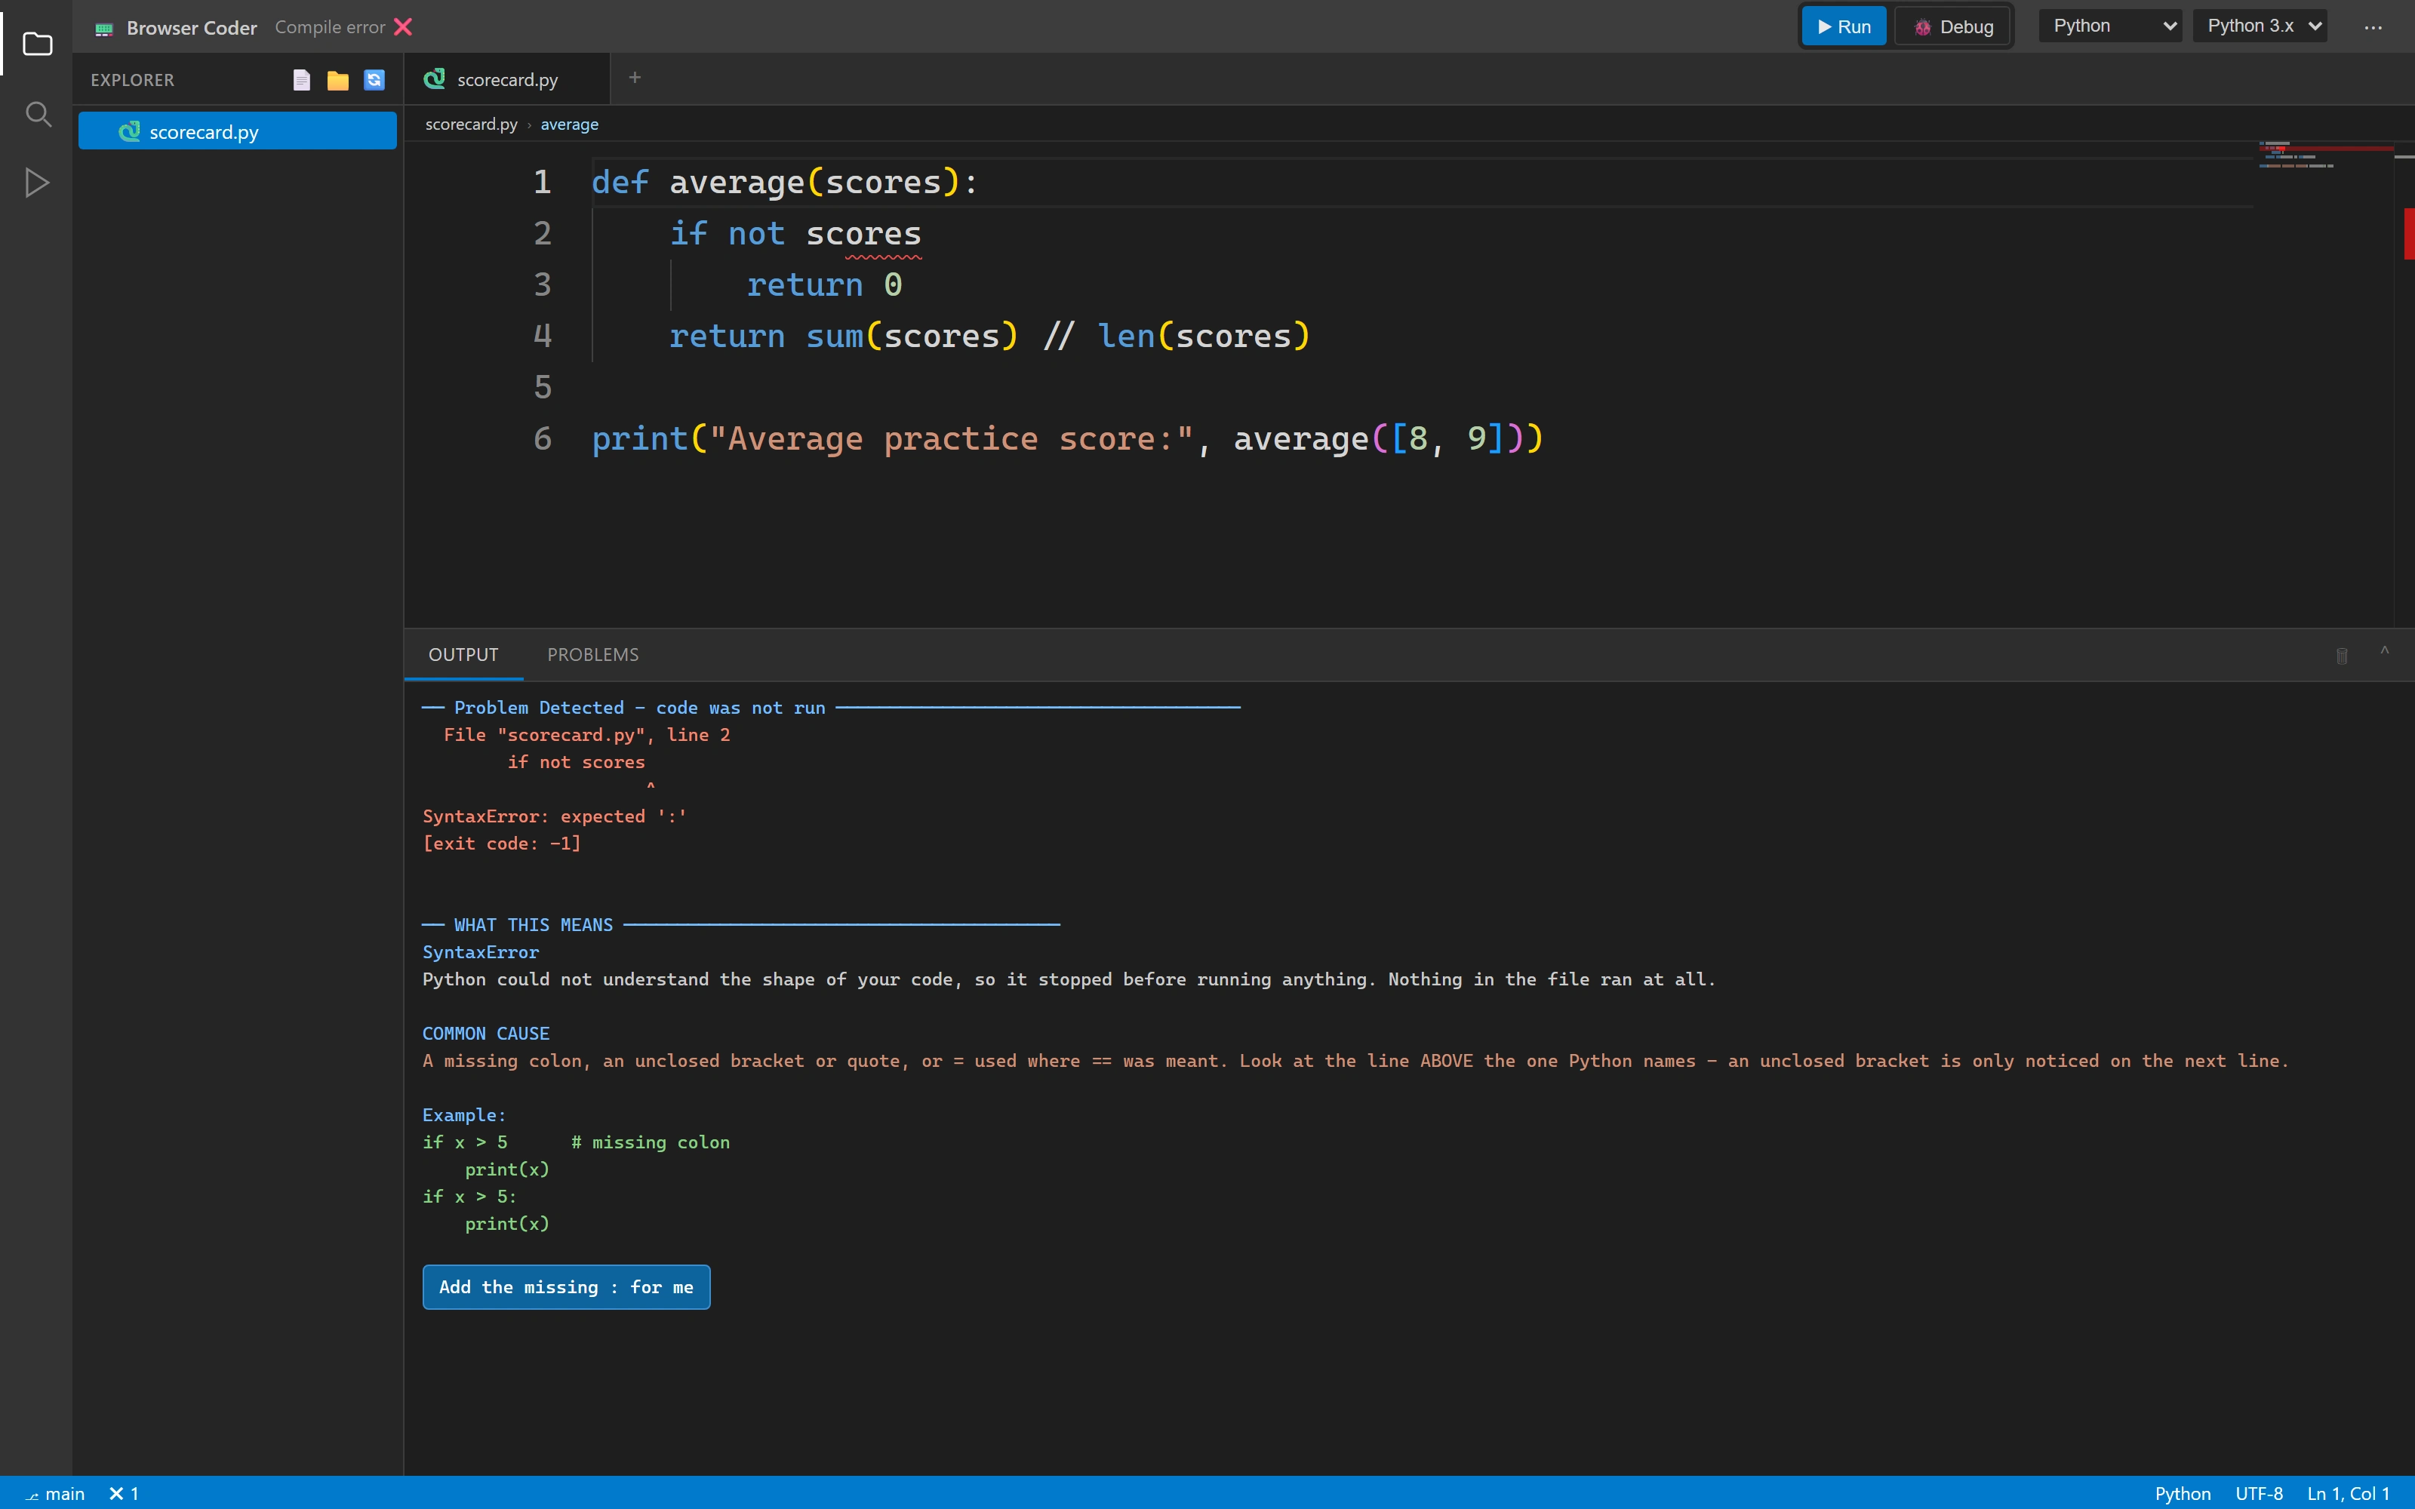
Task: Click the scorecard.py breadcrumb
Action: [x=471, y=124]
